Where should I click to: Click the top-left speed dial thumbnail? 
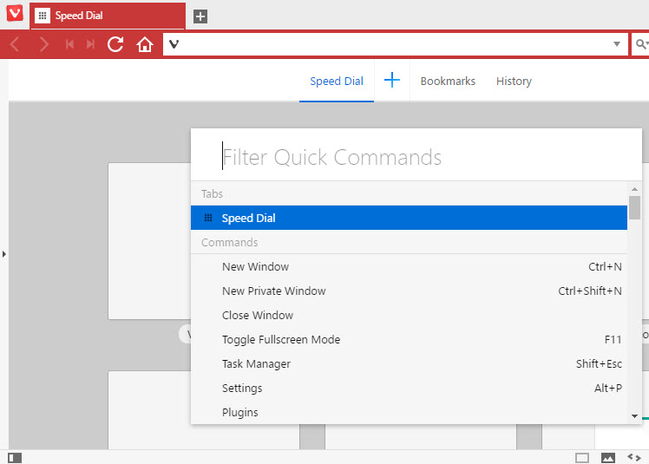[x=149, y=241]
